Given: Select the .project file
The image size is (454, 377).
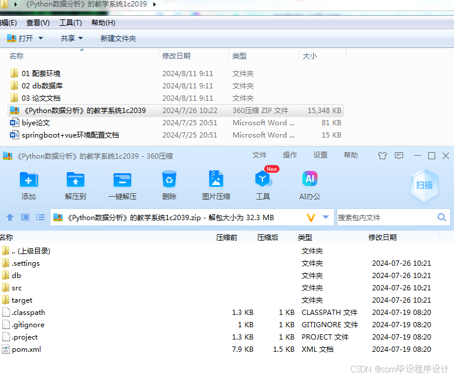Looking at the screenshot, I should tap(20, 337).
